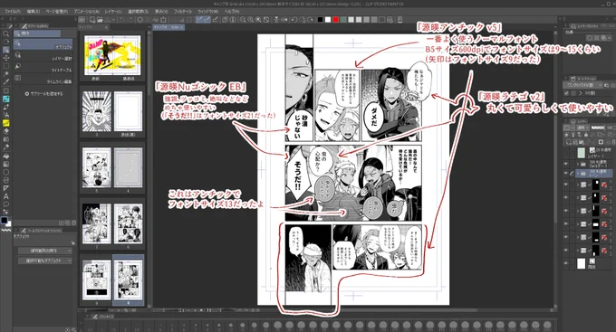
Task: Close the page manager キャンプ本 tab
Action: (x=106, y=27)
